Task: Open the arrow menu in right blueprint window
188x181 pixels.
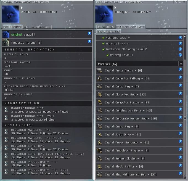Action: (115, 8)
